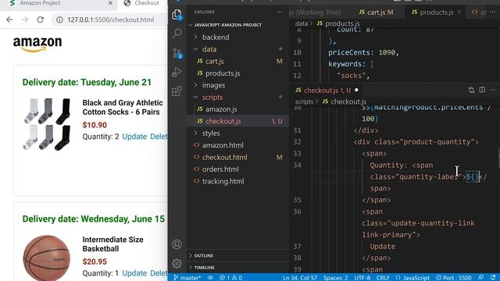Click the socks product thumbnail image
Screen dimensions: 500x281
click(47, 124)
